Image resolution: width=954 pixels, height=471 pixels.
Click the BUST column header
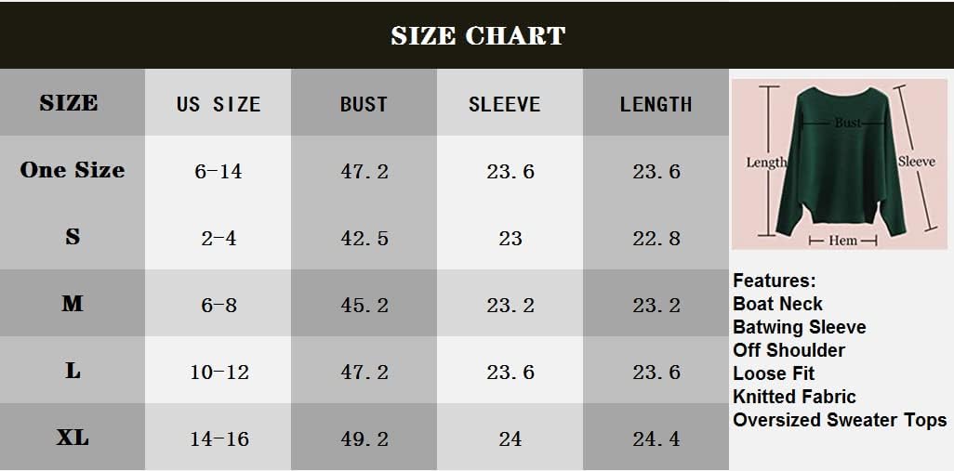[364, 104]
